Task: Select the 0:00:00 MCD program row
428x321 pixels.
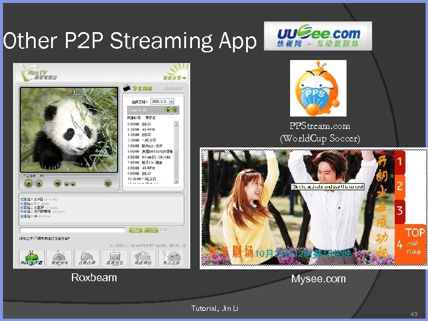Action: (x=139, y=124)
